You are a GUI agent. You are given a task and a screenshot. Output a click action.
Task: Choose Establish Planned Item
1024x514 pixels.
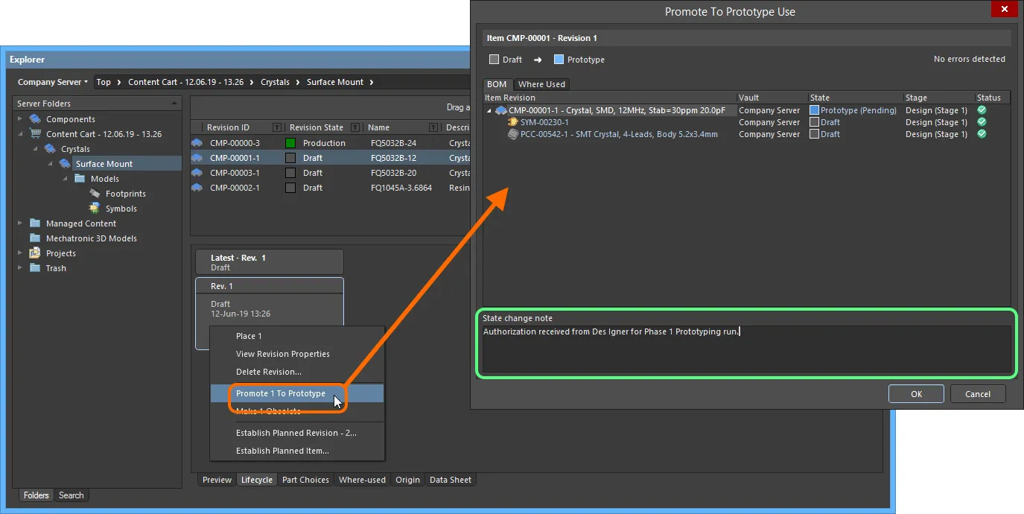(297, 451)
